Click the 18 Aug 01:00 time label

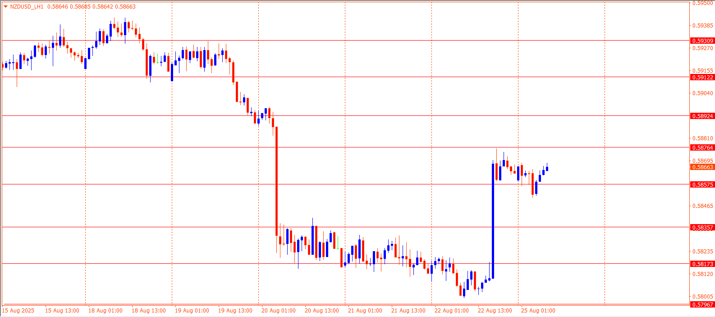(x=105, y=311)
